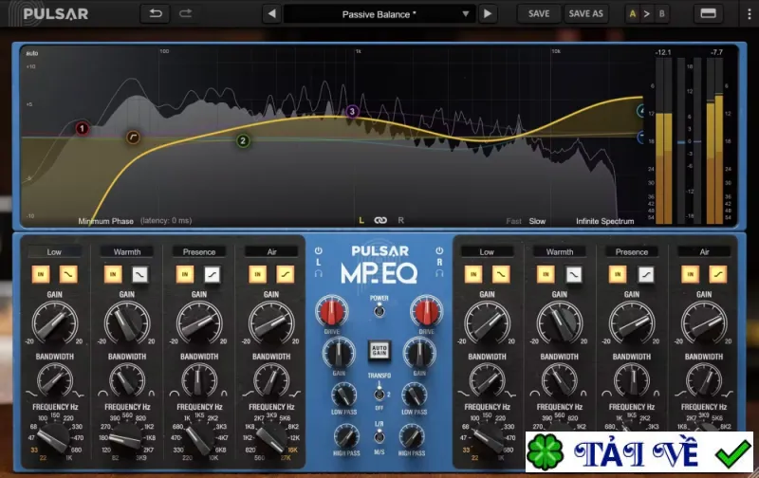Viewport: 759px width, 478px height.
Task: Go to previous preset with left arrow
Action: pos(272,14)
